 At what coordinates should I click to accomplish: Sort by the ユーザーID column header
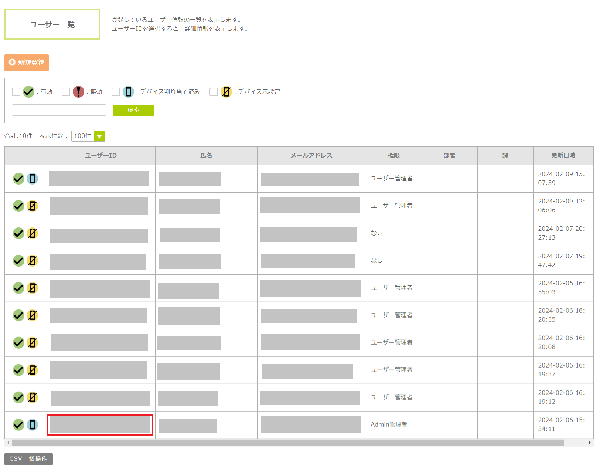point(100,156)
